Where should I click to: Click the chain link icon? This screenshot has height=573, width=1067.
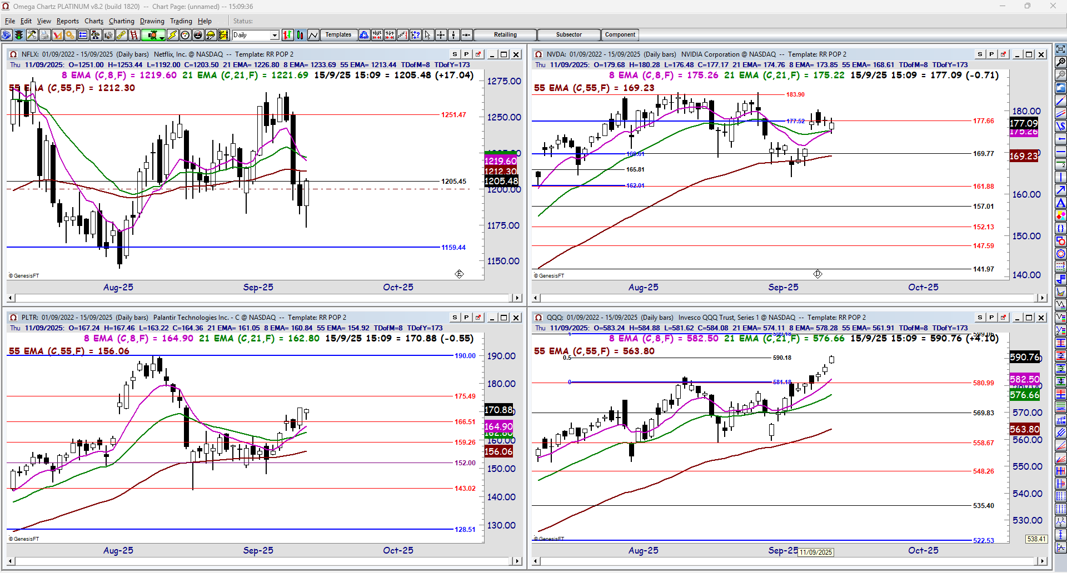pos(121,35)
